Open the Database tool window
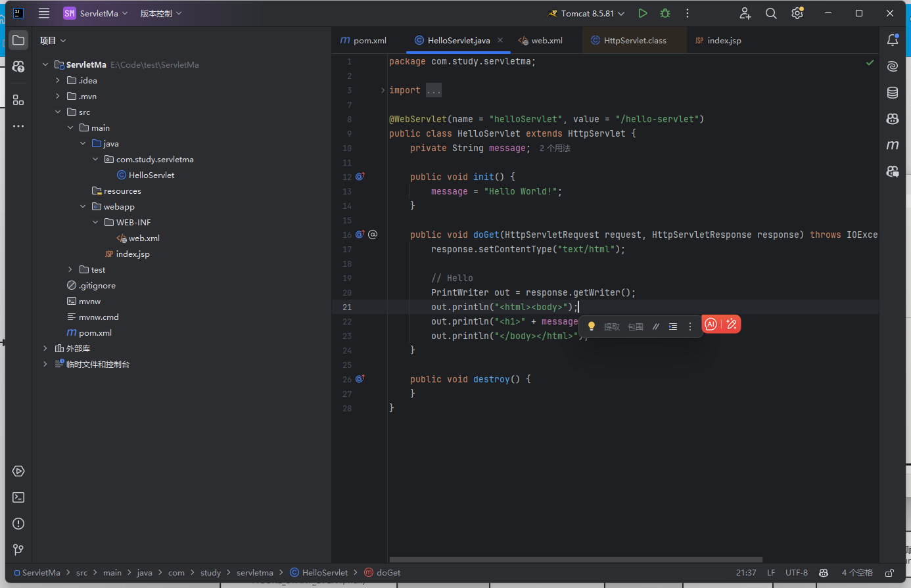 pos(893,93)
